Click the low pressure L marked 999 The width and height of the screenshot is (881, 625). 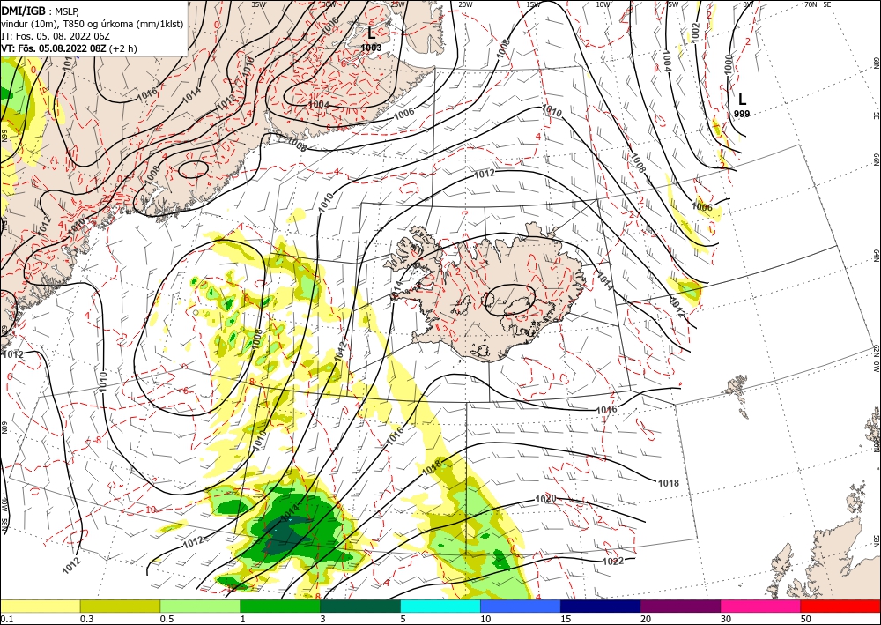pyautogui.click(x=742, y=100)
